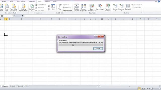Cancel the Downloading dialog
The image size is (161, 90).
[x=98, y=49]
